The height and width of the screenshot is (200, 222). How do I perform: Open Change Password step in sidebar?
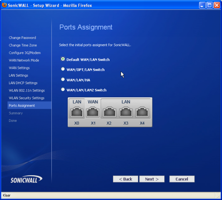pyautogui.click(x=22, y=38)
